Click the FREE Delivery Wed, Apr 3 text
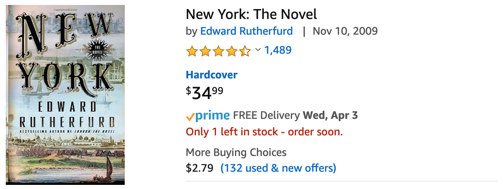The image size is (503, 189). (295, 116)
